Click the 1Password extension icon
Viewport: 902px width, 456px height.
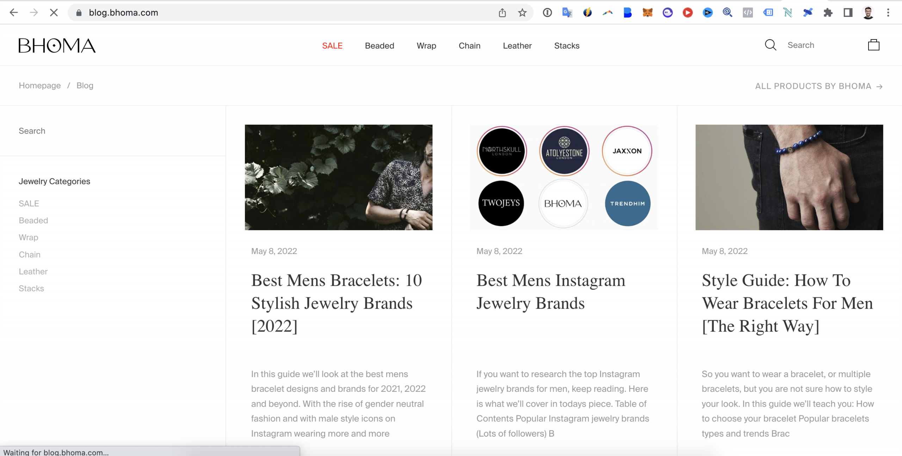pyautogui.click(x=547, y=13)
